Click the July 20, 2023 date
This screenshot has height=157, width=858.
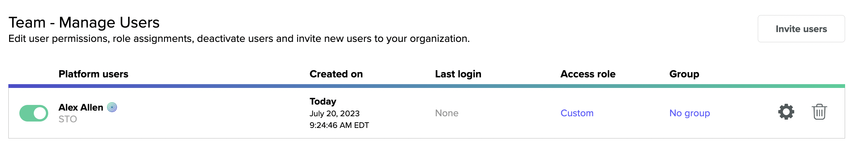(x=334, y=114)
